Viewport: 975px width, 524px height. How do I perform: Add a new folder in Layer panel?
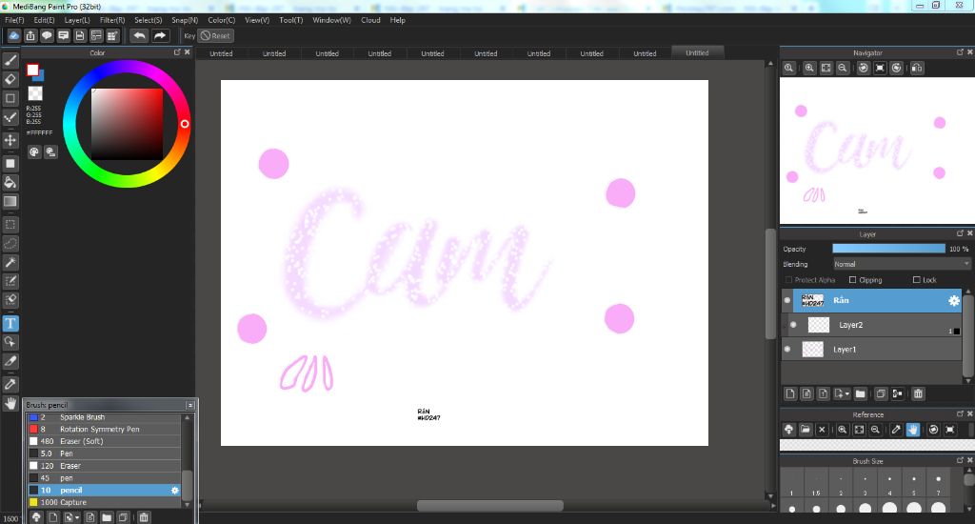tap(860, 393)
